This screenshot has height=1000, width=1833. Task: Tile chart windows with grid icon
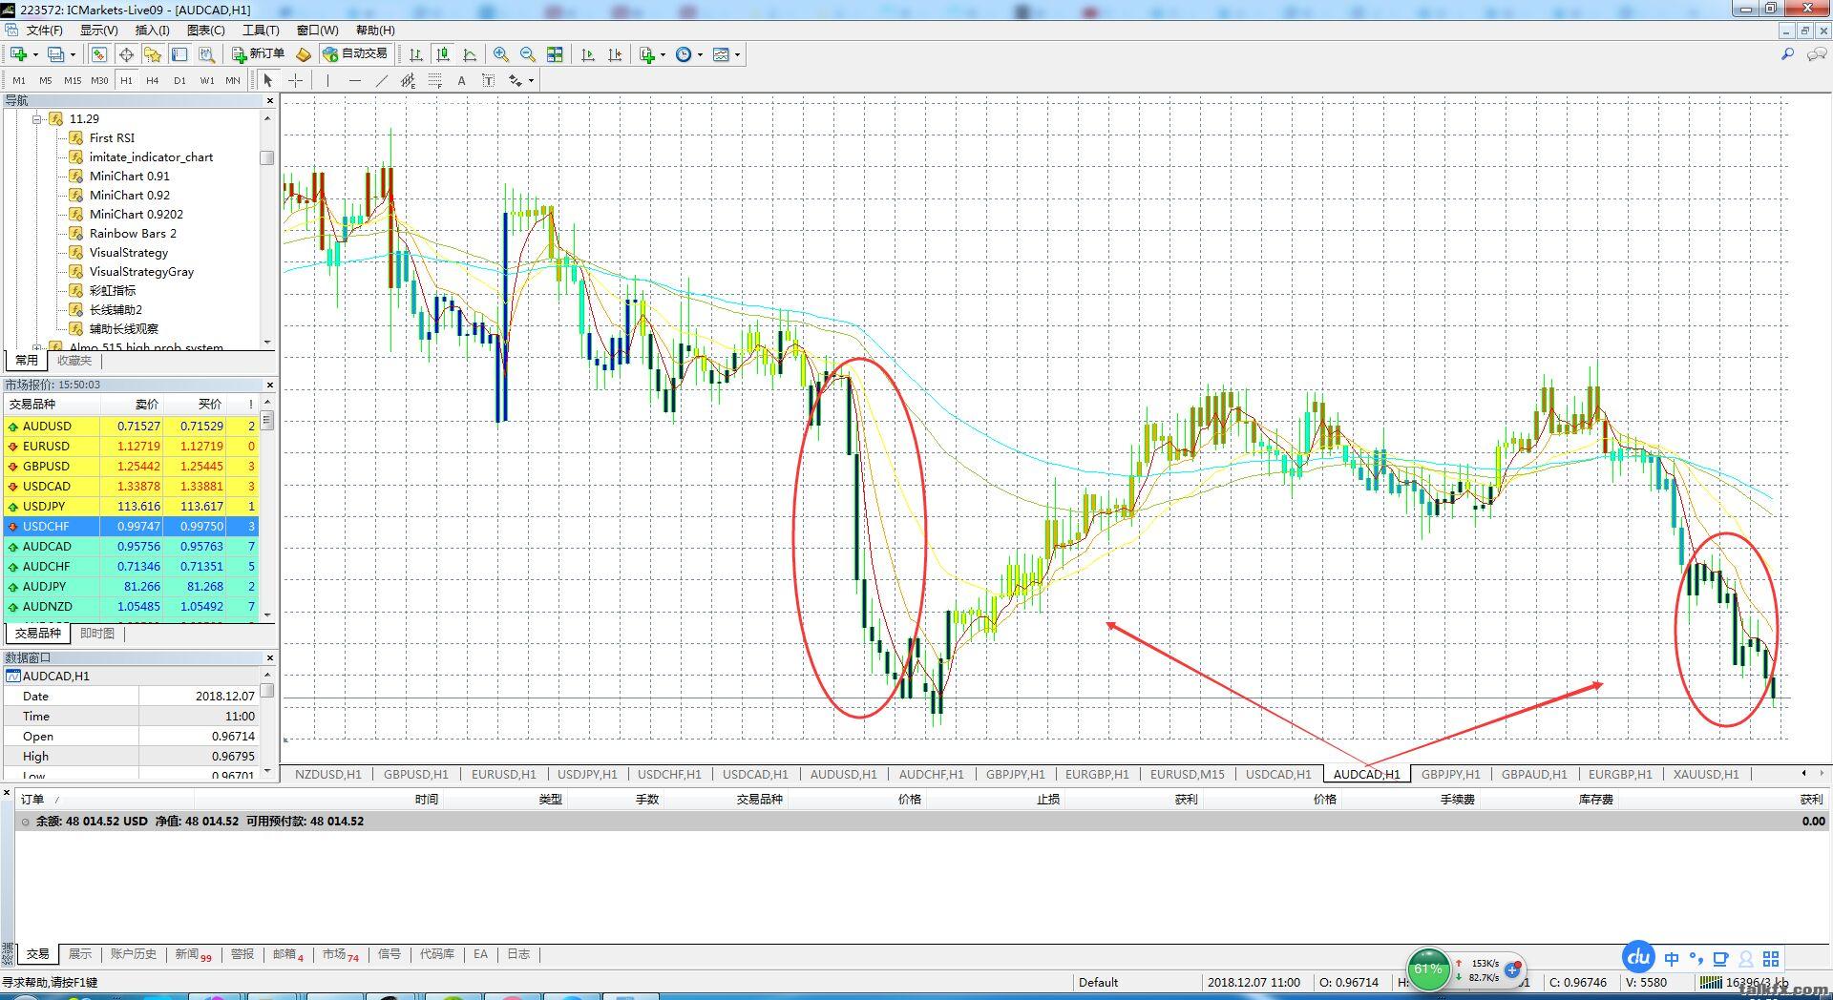(555, 54)
